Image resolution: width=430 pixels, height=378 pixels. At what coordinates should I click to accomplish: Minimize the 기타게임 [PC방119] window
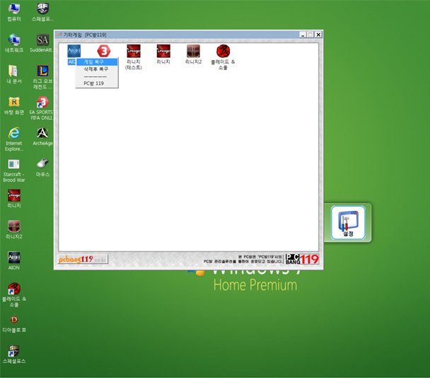tap(303, 35)
